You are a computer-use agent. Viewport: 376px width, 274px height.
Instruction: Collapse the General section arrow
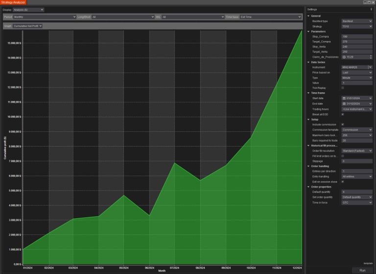pyautogui.click(x=308, y=16)
